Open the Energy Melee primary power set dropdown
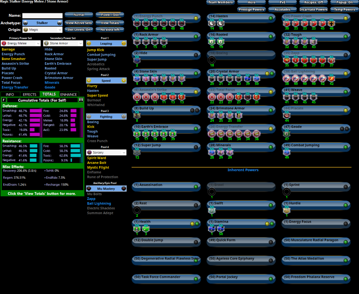359x294 pixels. click(x=20, y=44)
